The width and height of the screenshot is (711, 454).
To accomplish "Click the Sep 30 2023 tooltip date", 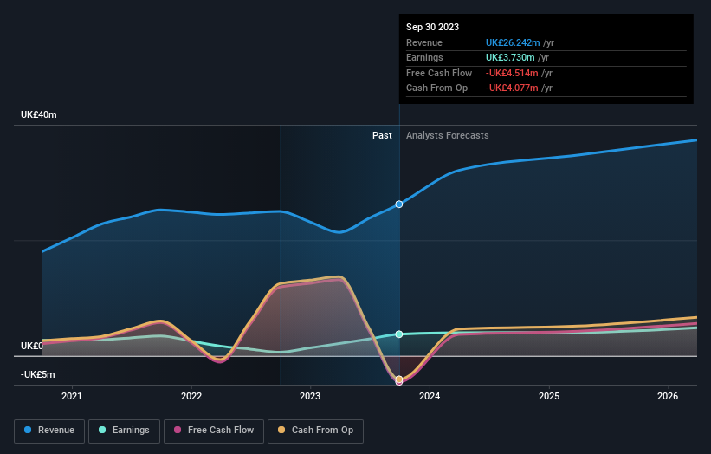I will (x=433, y=27).
